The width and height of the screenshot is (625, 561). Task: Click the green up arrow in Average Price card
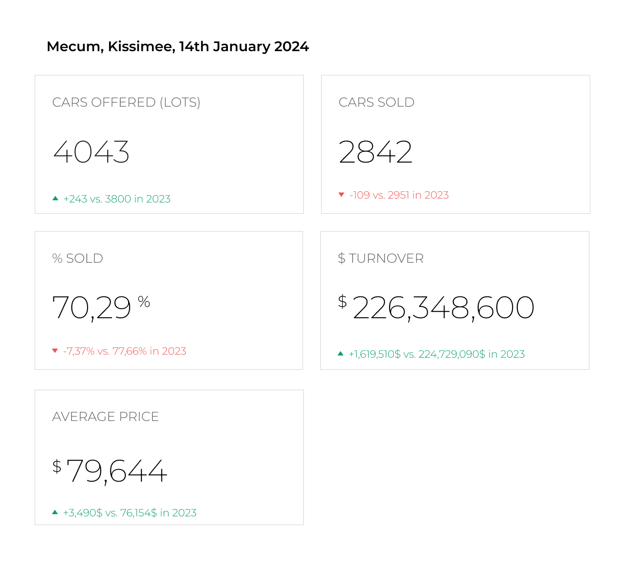(55, 512)
